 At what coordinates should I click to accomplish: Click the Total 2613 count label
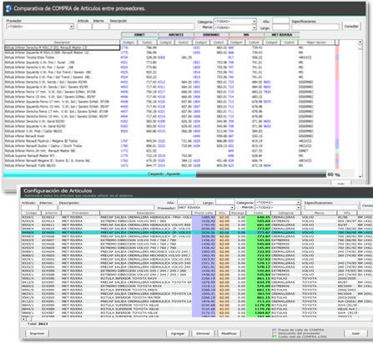tap(38, 324)
